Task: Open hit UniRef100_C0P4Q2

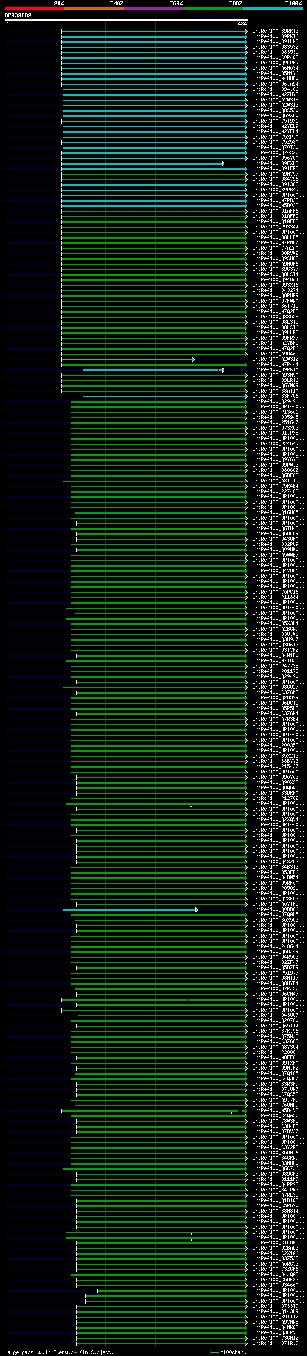Action: [275, 57]
